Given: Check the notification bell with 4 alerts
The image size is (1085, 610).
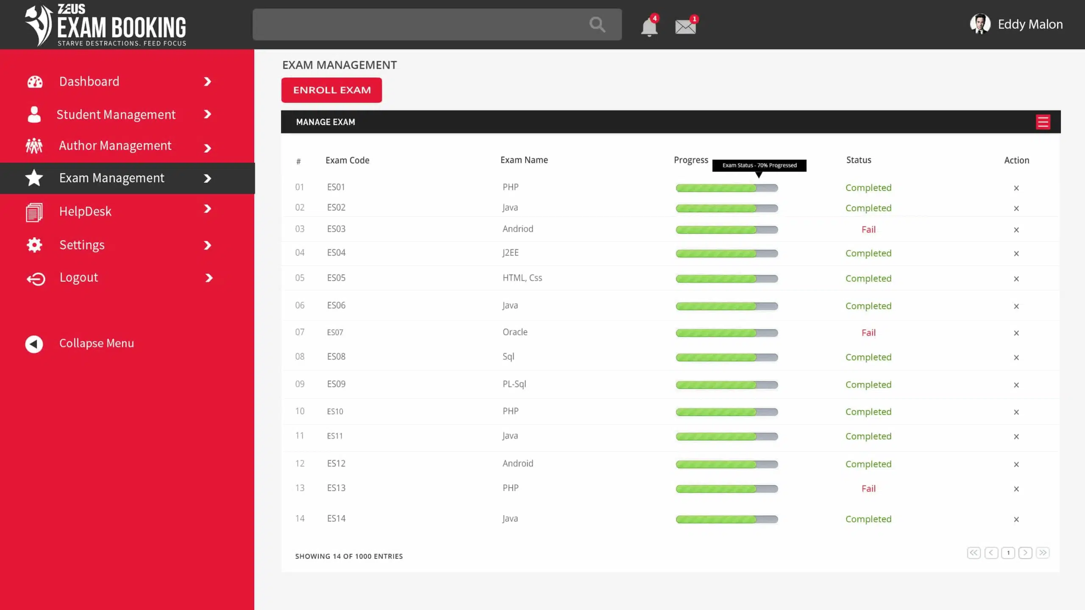Looking at the screenshot, I should pyautogui.click(x=648, y=26).
